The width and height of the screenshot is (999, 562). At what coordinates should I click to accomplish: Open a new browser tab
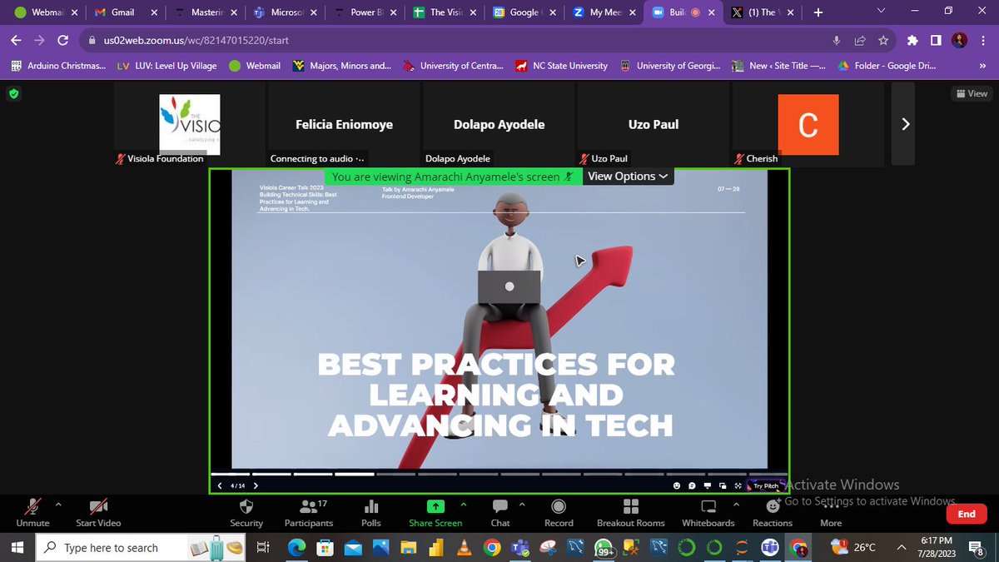(x=818, y=12)
